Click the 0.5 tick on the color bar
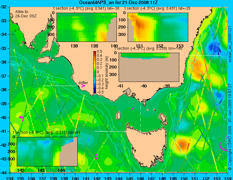233x180 pixels. click(99, 52)
